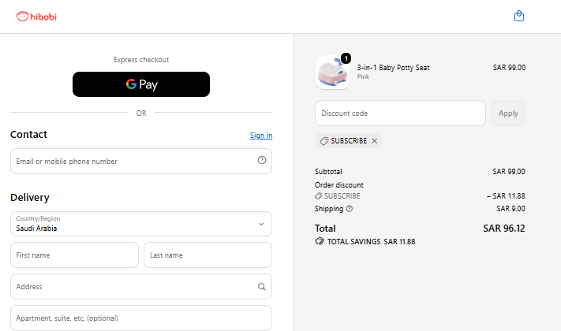Show contact field help question icon

pos(262,160)
